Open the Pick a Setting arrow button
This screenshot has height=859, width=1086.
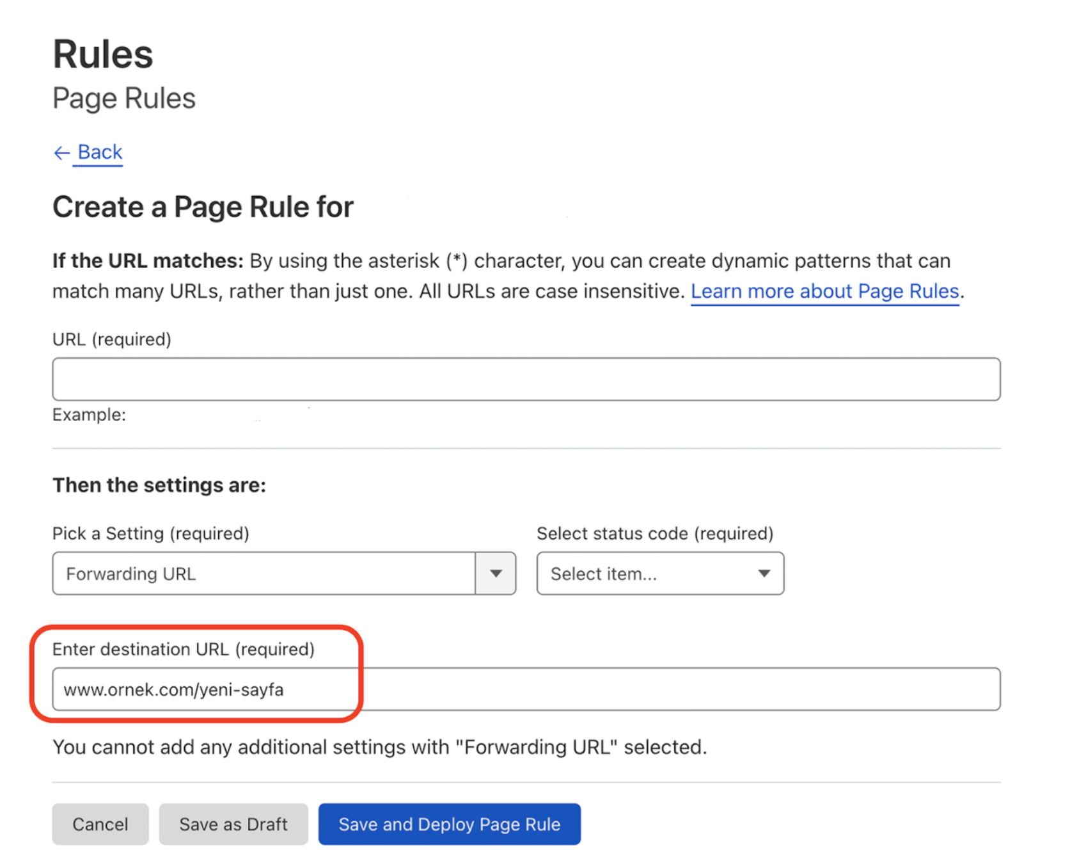pos(496,574)
